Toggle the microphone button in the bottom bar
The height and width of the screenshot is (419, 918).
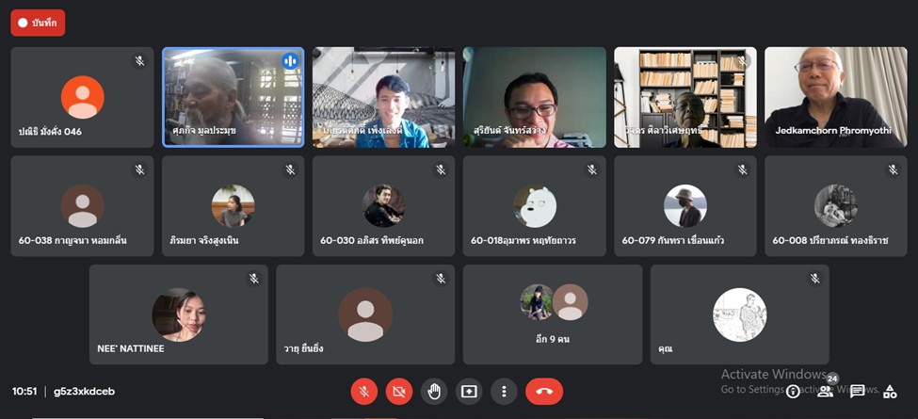(x=363, y=392)
